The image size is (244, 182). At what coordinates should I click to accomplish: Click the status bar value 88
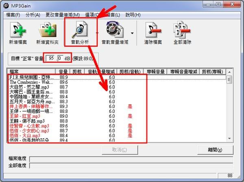[x=230, y=175]
